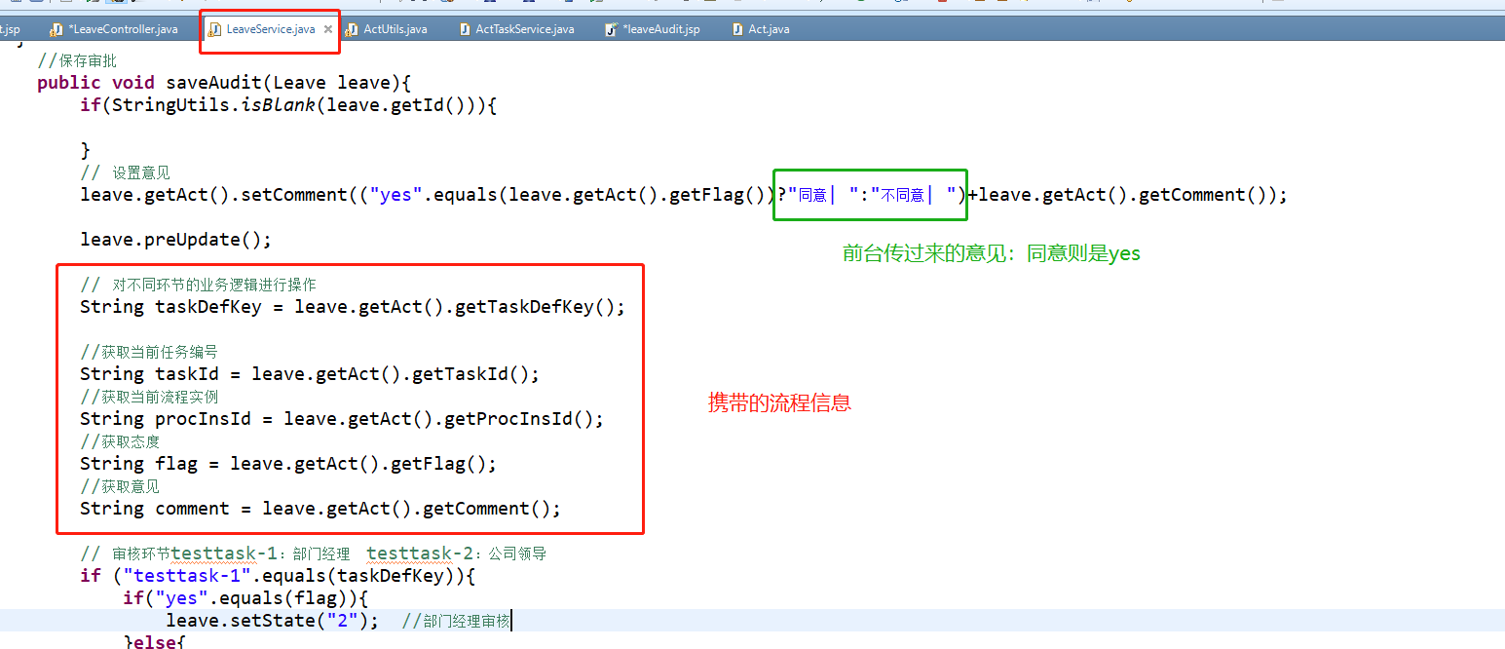1505x649 pixels.
Task: Click the leave.setState("2") statement
Action: [263, 620]
